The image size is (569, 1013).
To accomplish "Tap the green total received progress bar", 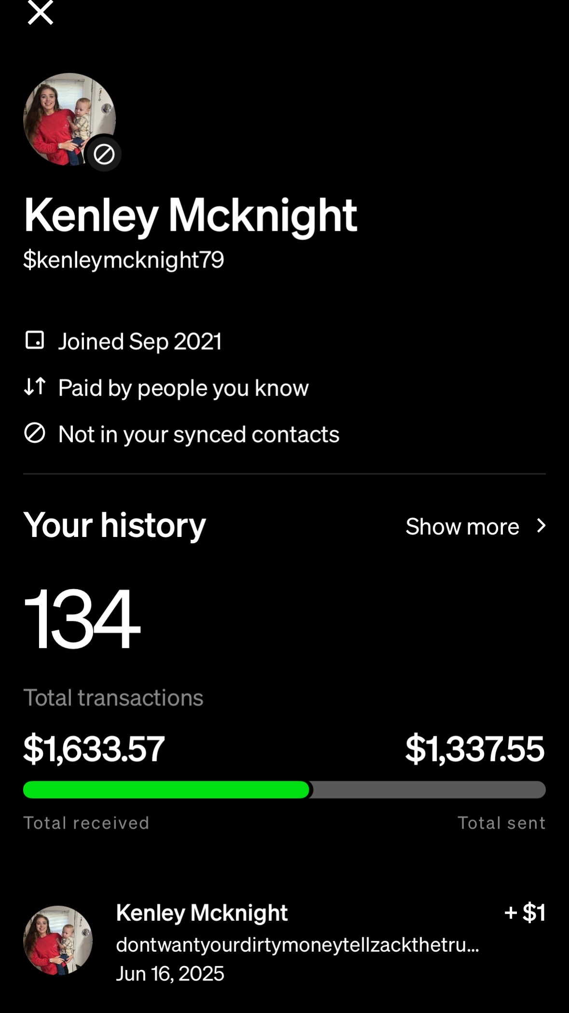I will click(166, 790).
